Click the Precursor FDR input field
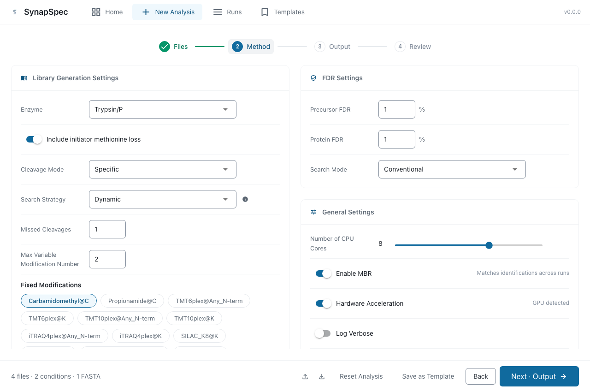Image resolution: width=590 pixels, height=392 pixels. tap(397, 109)
